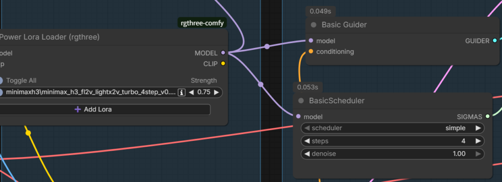The height and width of the screenshot is (182, 502).
Task: Click the steps value 4
Action: pos(463,141)
